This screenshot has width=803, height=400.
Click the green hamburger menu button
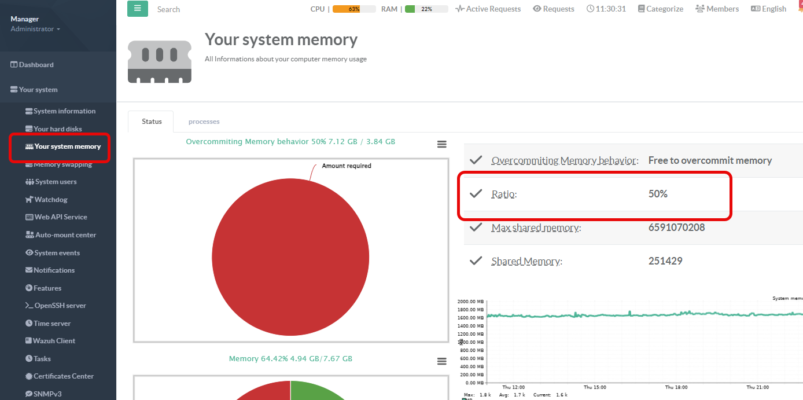[x=137, y=9]
